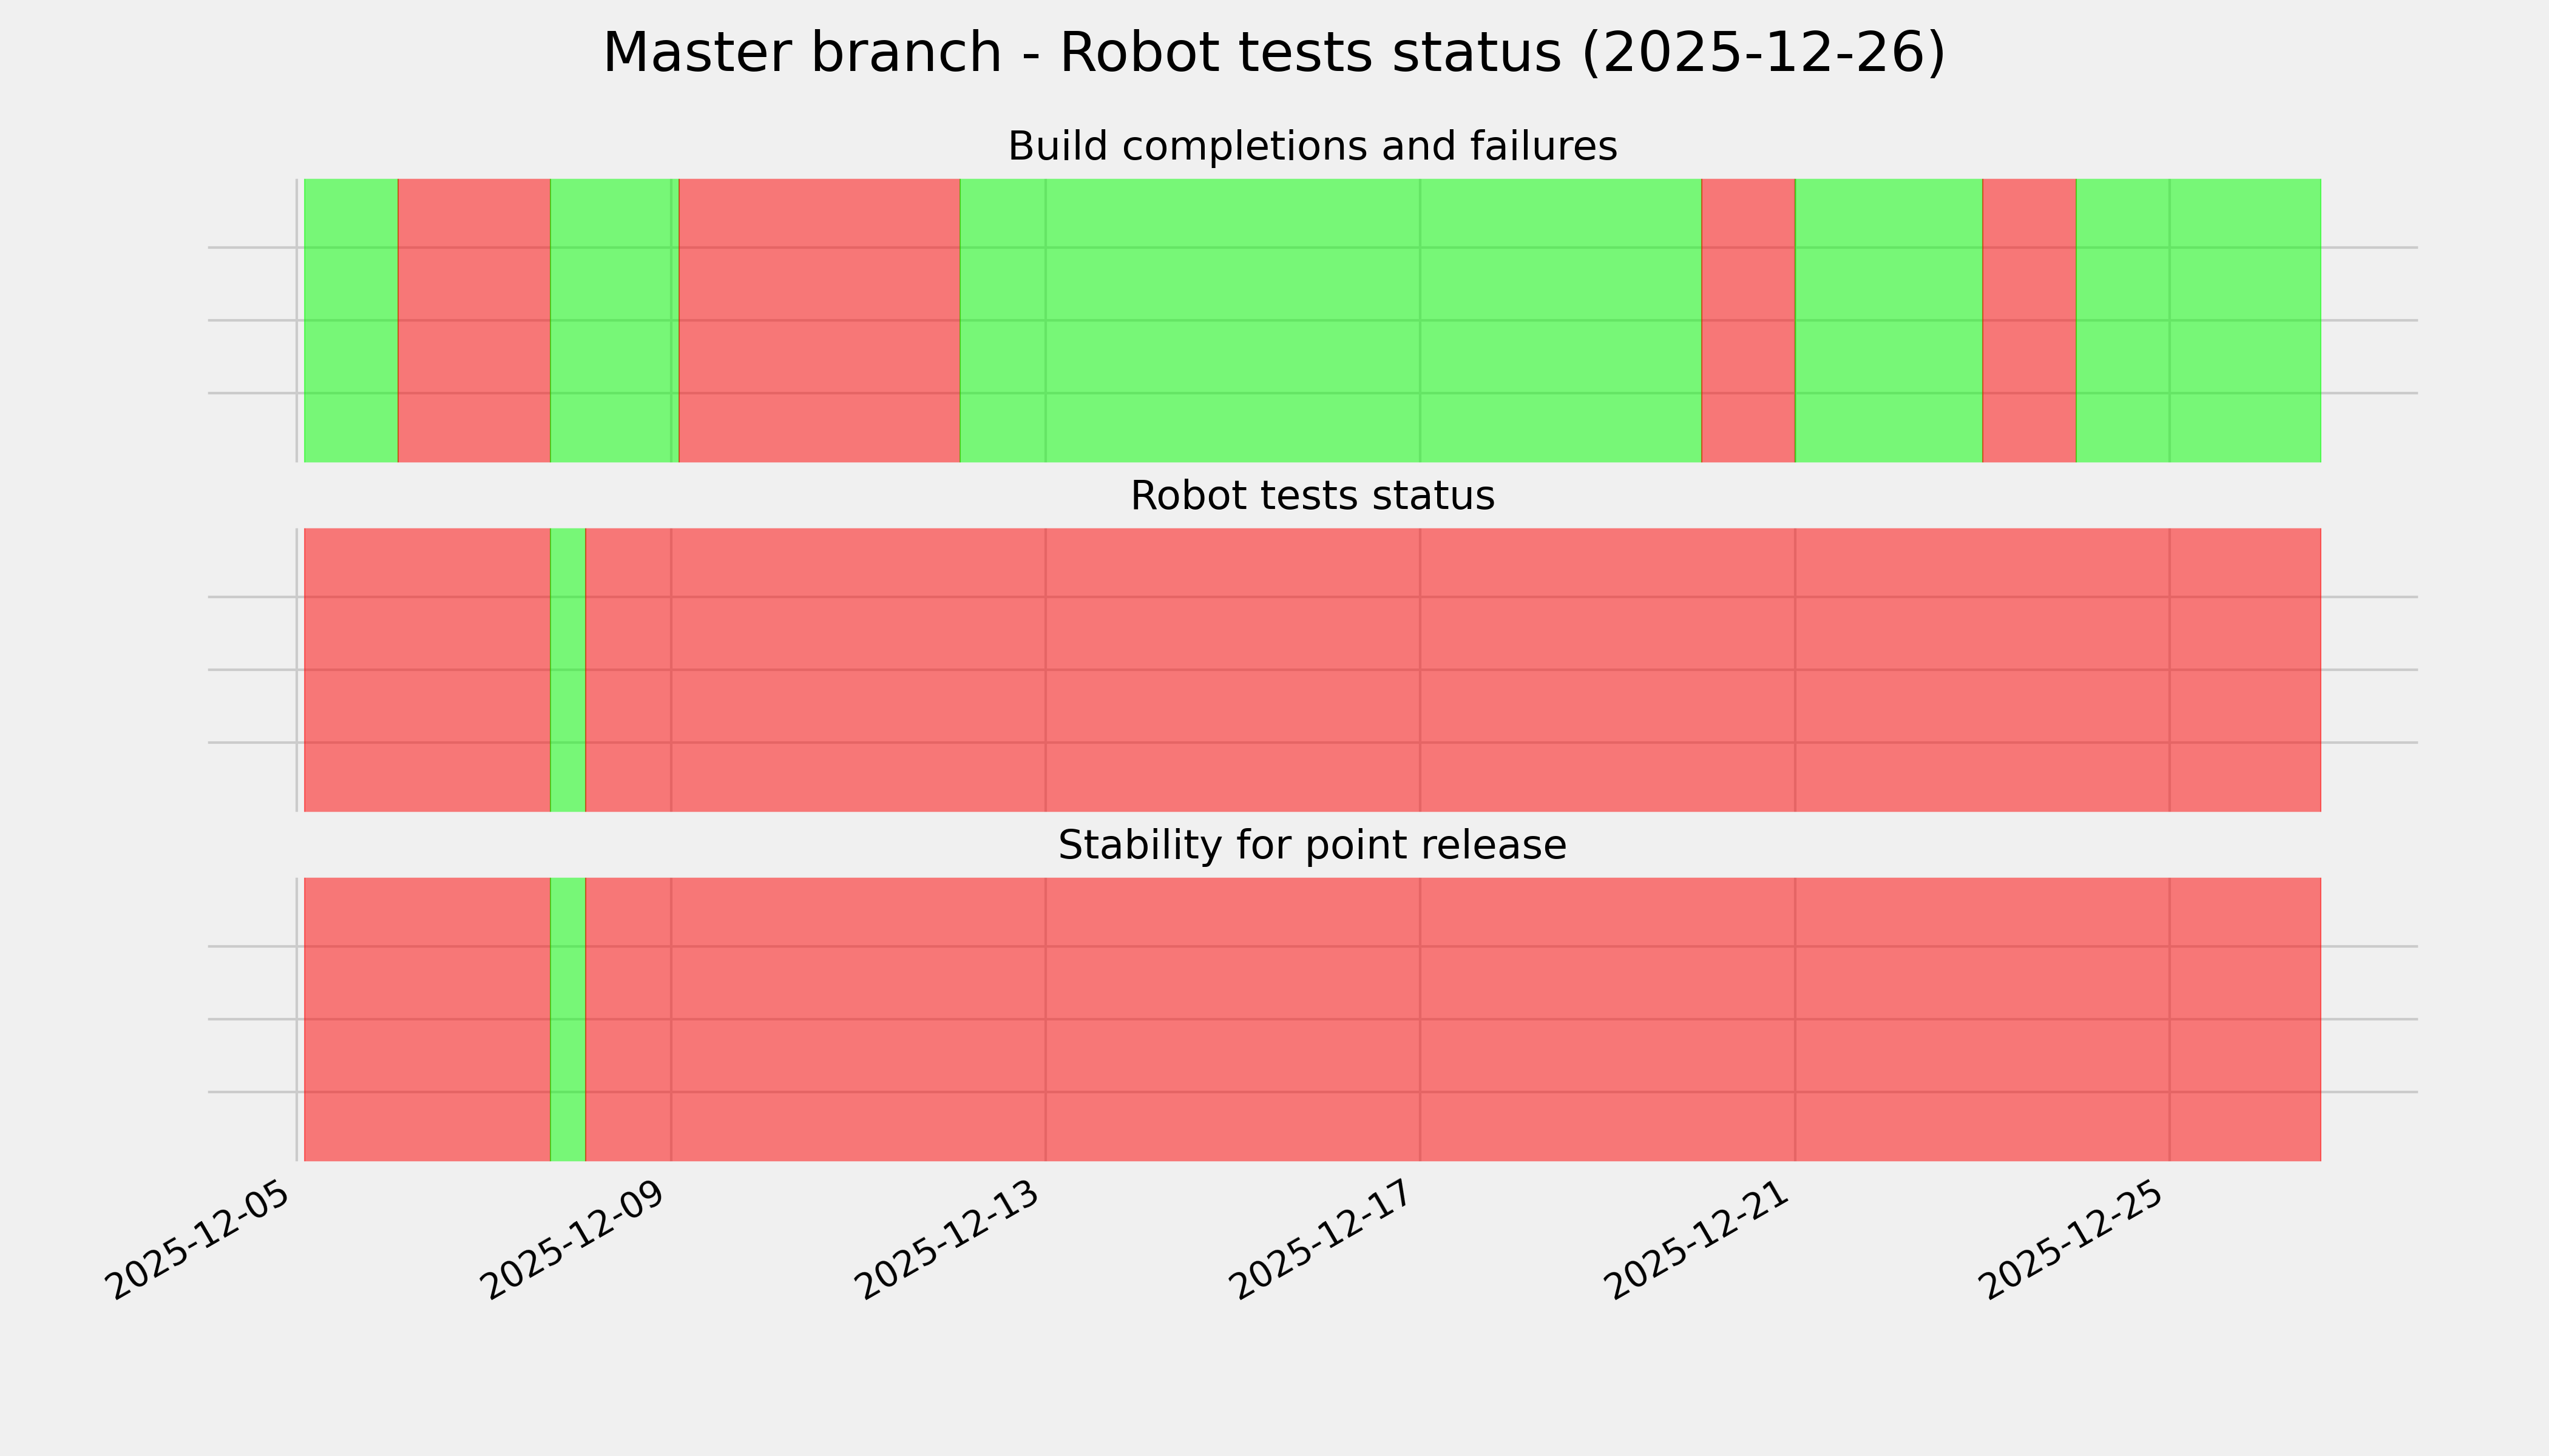
Task: Click longest green segment in Build completions chart
Action: click(1330, 320)
